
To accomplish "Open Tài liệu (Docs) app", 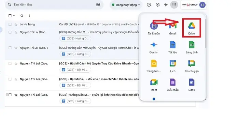I will [x=173, y=47].
